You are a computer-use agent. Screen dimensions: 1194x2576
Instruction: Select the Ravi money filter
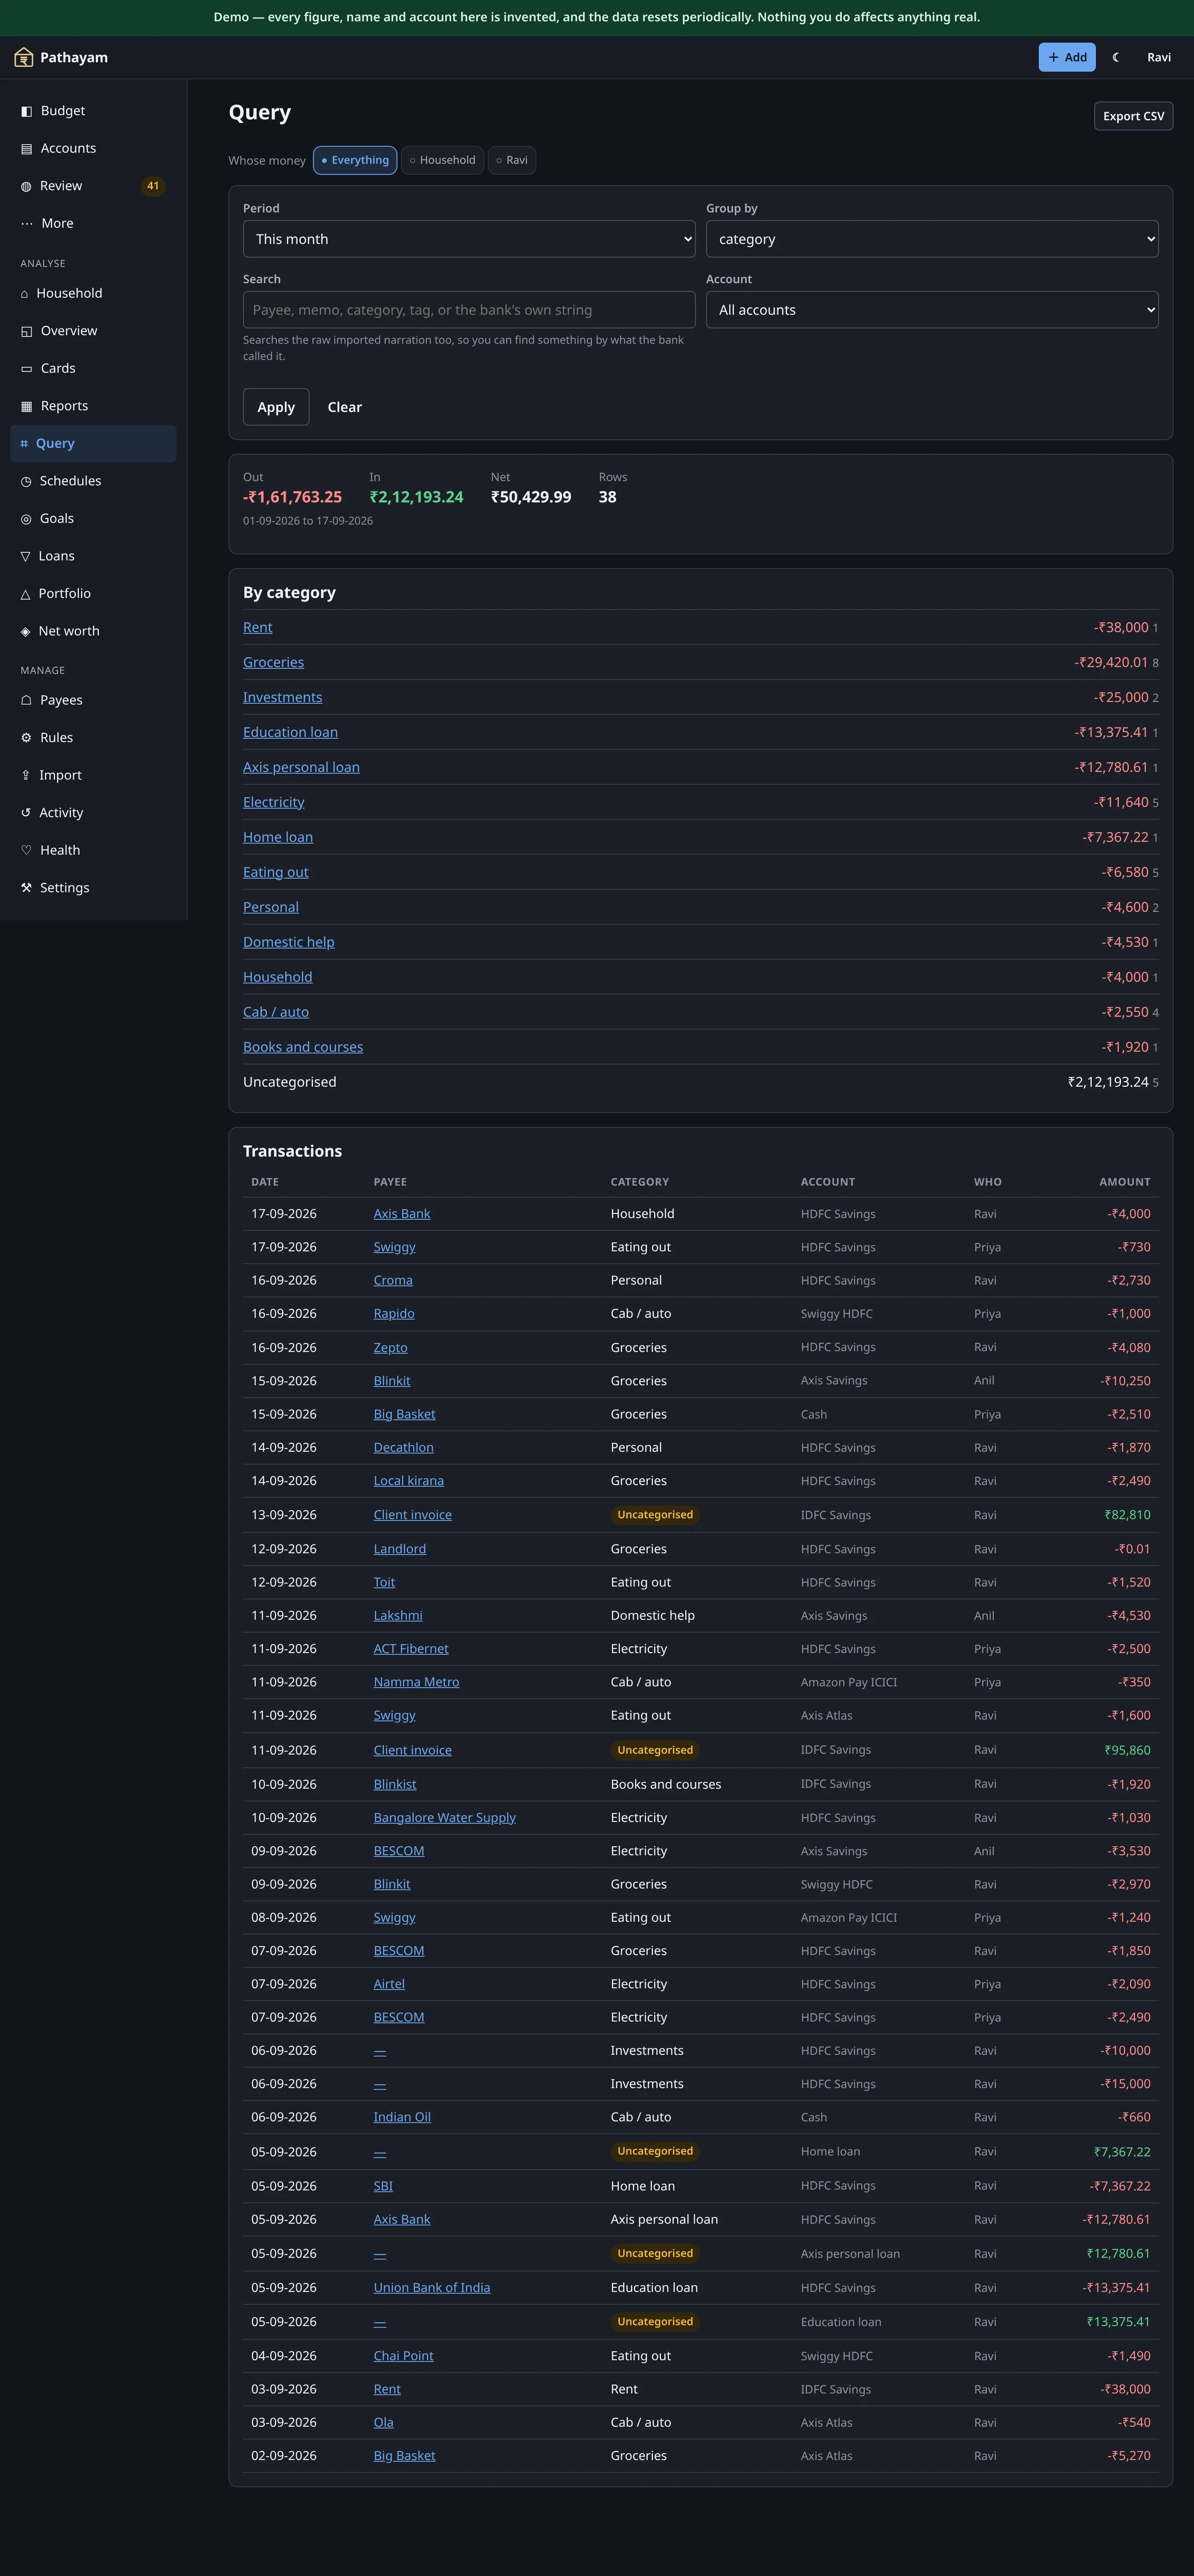tap(512, 160)
